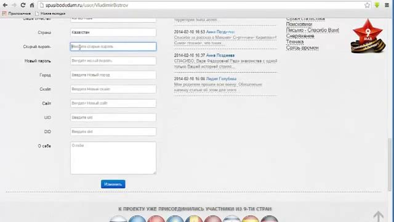The image size is (394, 222).
Task: Click the blue Изменить button
Action: (113, 184)
